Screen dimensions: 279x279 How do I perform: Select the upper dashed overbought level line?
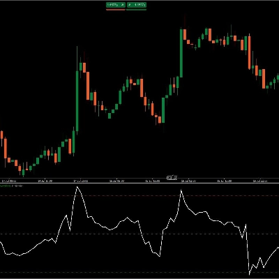click(x=139, y=196)
